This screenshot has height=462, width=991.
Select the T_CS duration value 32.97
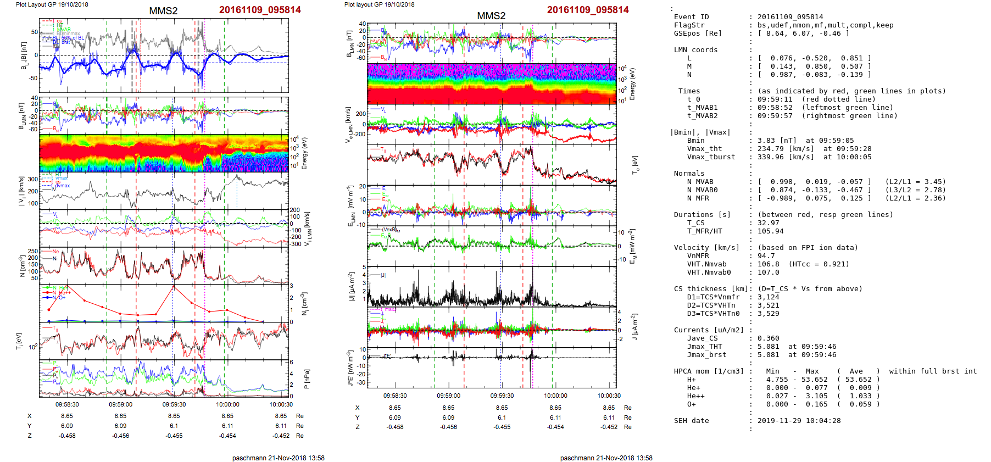(x=768, y=223)
